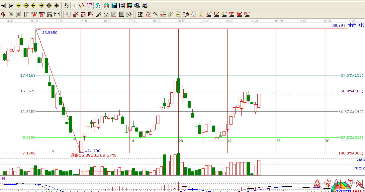Click the floppy disk save icon

(x=129, y=6)
